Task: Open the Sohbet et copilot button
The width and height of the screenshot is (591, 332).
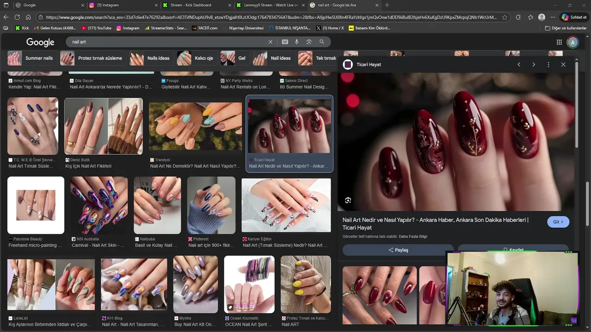Action: click(574, 17)
